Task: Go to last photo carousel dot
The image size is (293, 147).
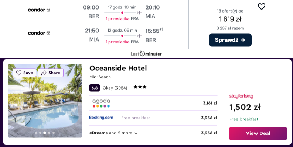Action: click(x=54, y=133)
